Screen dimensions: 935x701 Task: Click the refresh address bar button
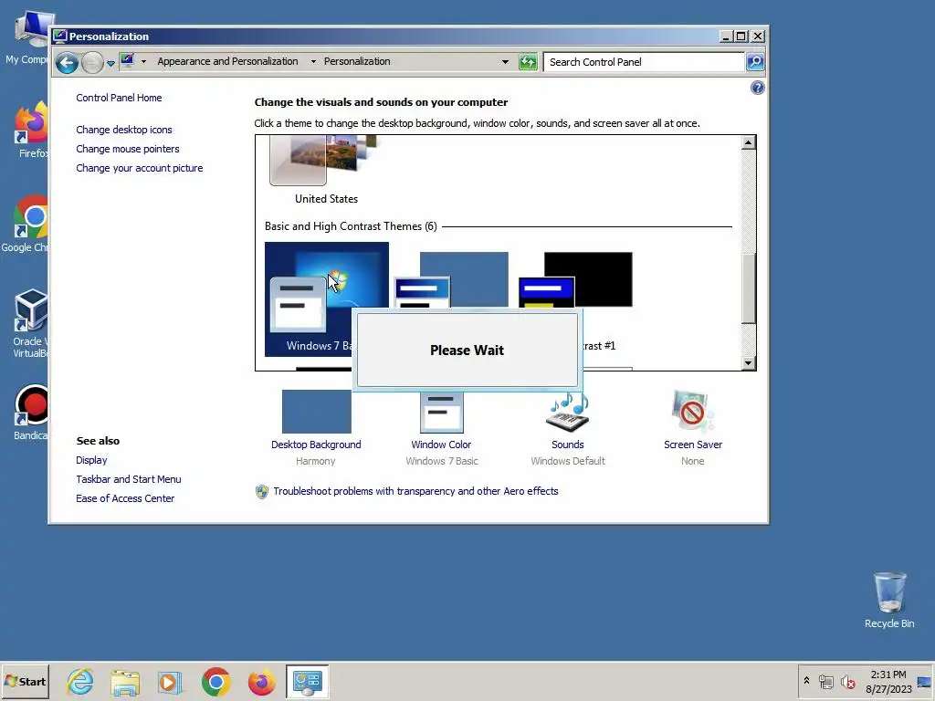pos(528,61)
